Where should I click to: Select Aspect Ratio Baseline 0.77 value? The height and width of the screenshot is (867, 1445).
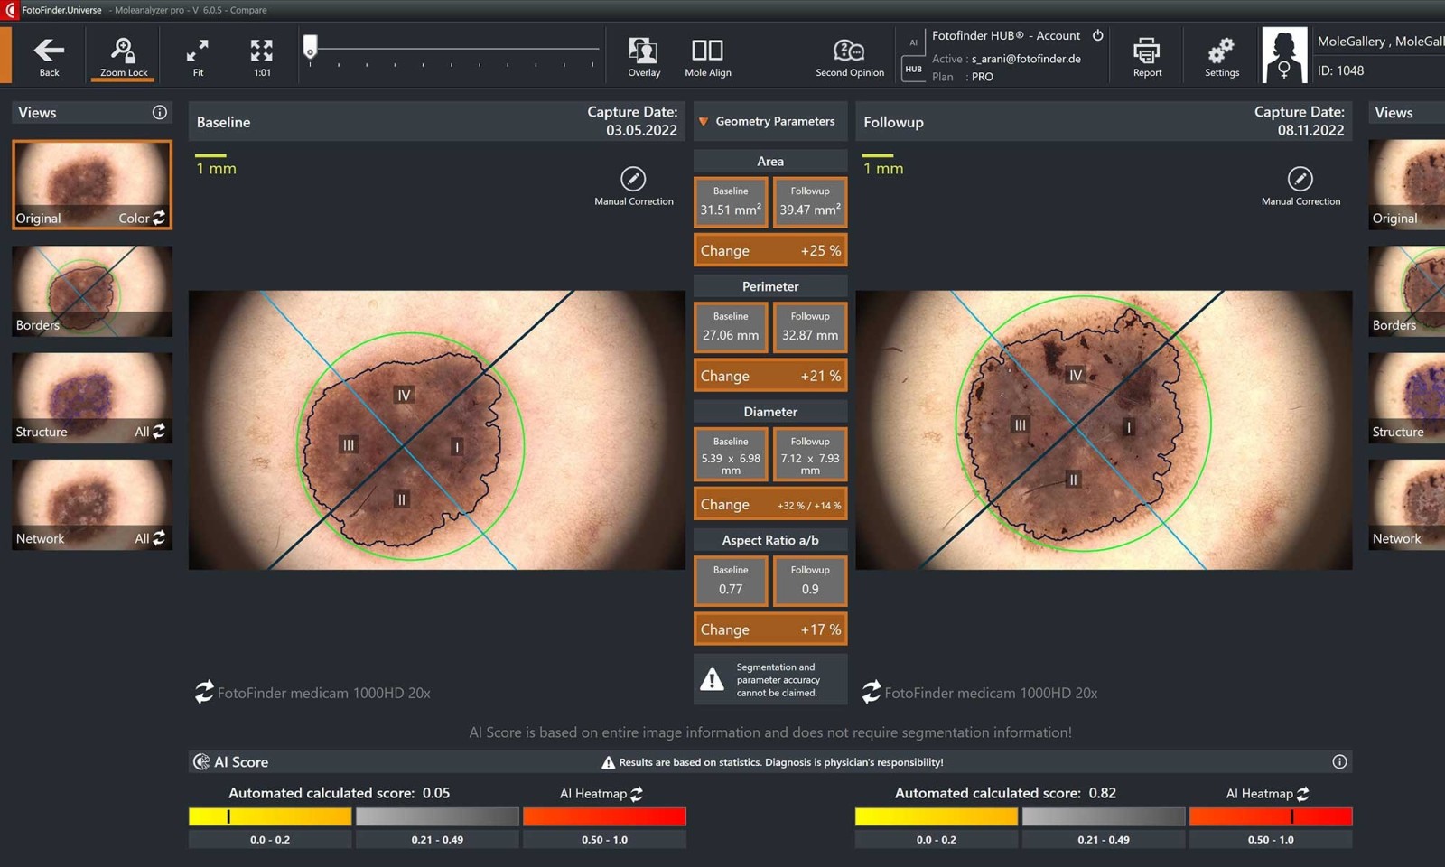click(731, 581)
